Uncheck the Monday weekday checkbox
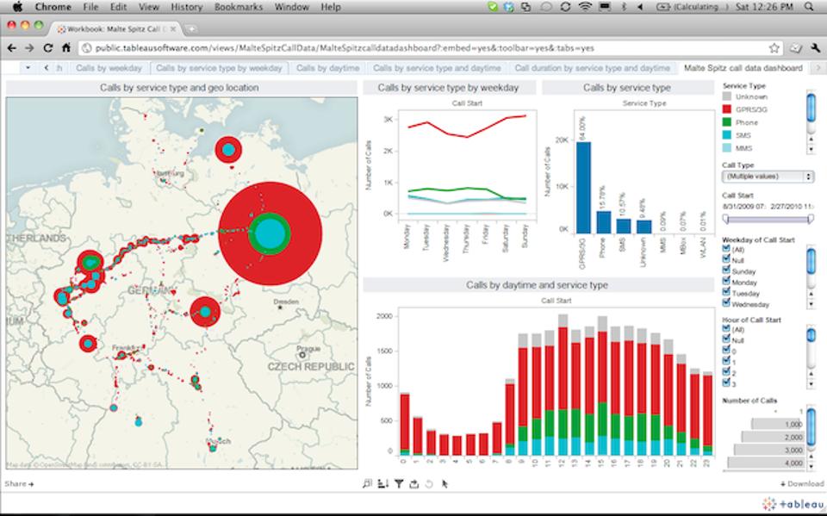The width and height of the screenshot is (827, 516). click(726, 281)
